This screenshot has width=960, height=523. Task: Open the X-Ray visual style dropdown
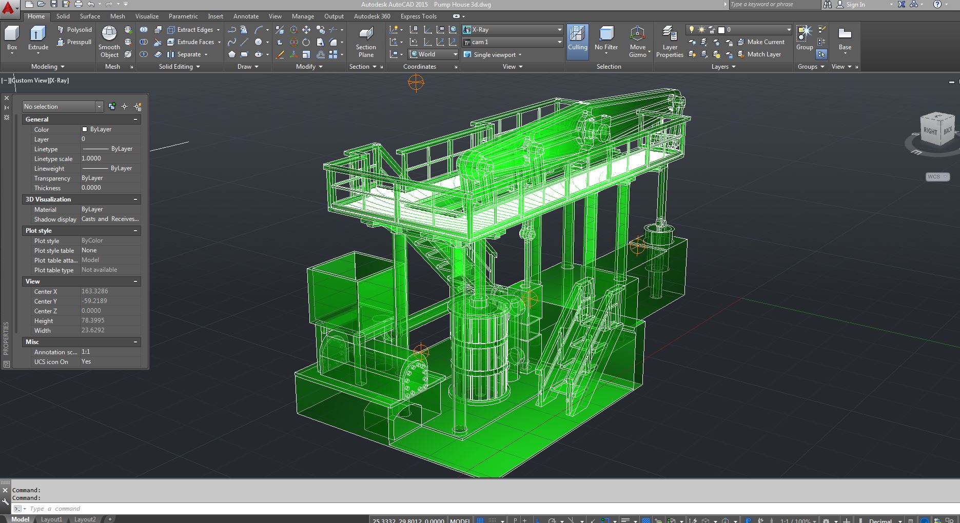tap(512, 30)
